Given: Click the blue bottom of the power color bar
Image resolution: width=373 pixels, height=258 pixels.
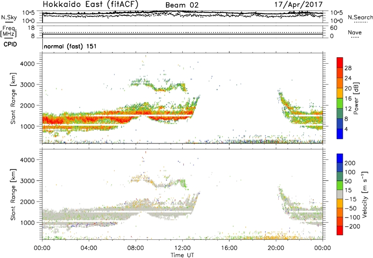Looking at the screenshot, I should [340, 134].
